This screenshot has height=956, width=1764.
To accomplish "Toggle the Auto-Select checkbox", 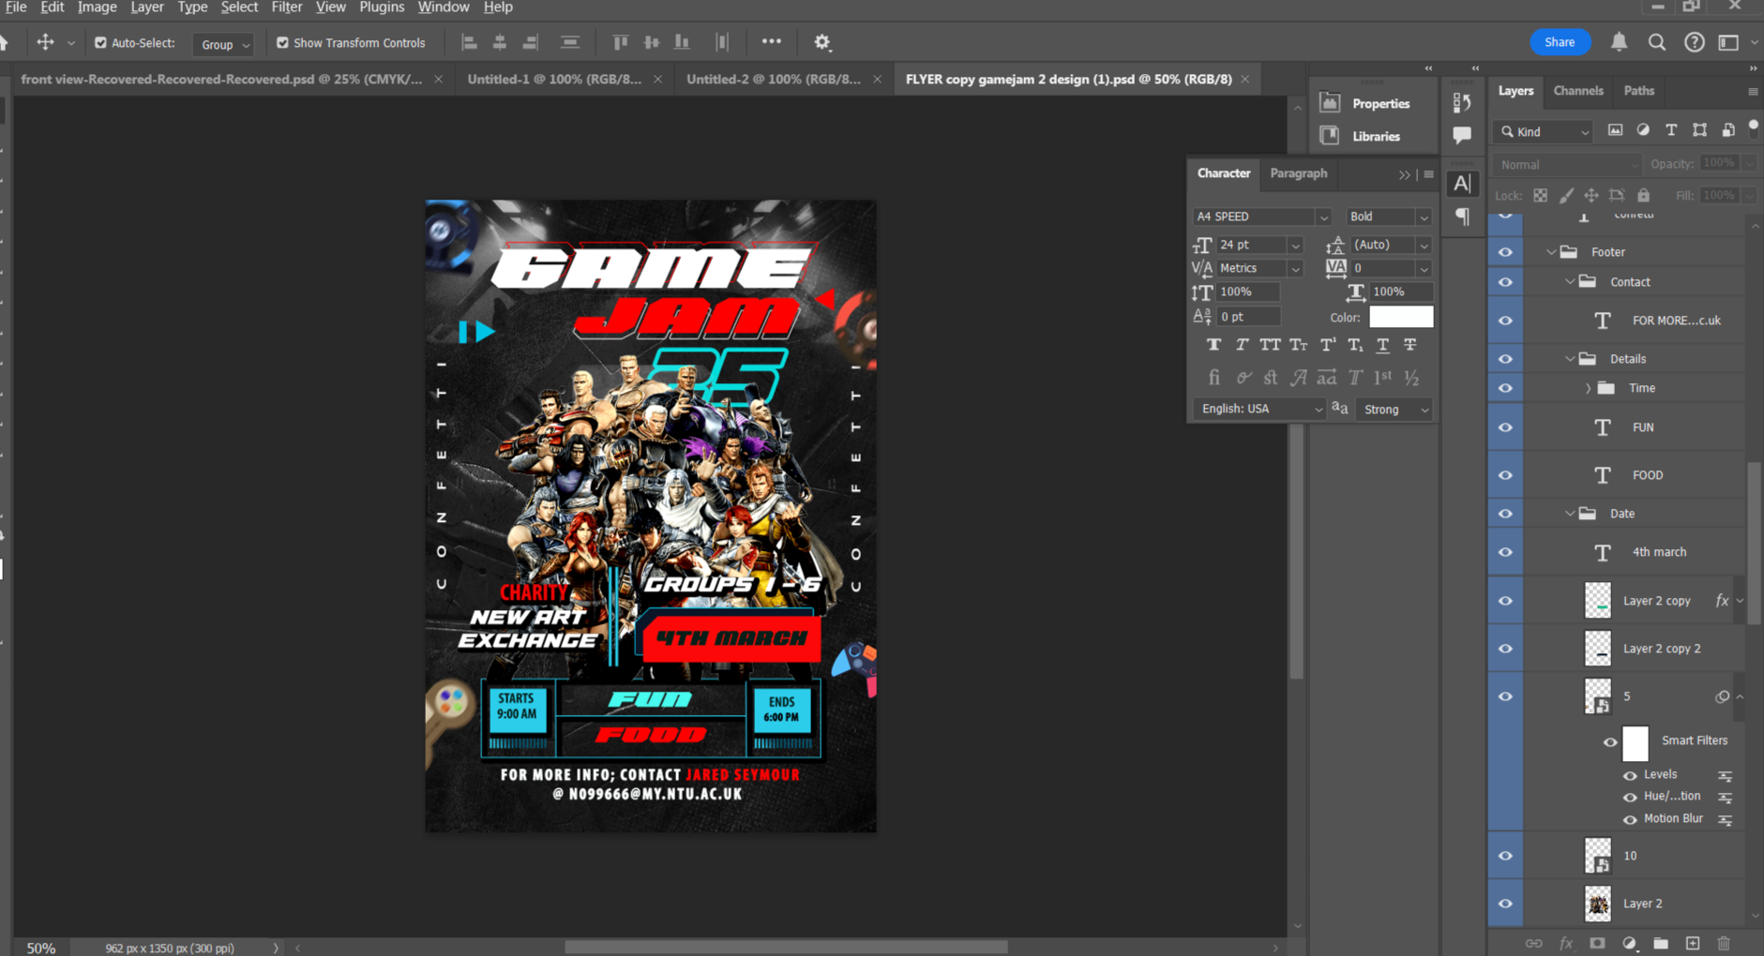I will coord(100,43).
